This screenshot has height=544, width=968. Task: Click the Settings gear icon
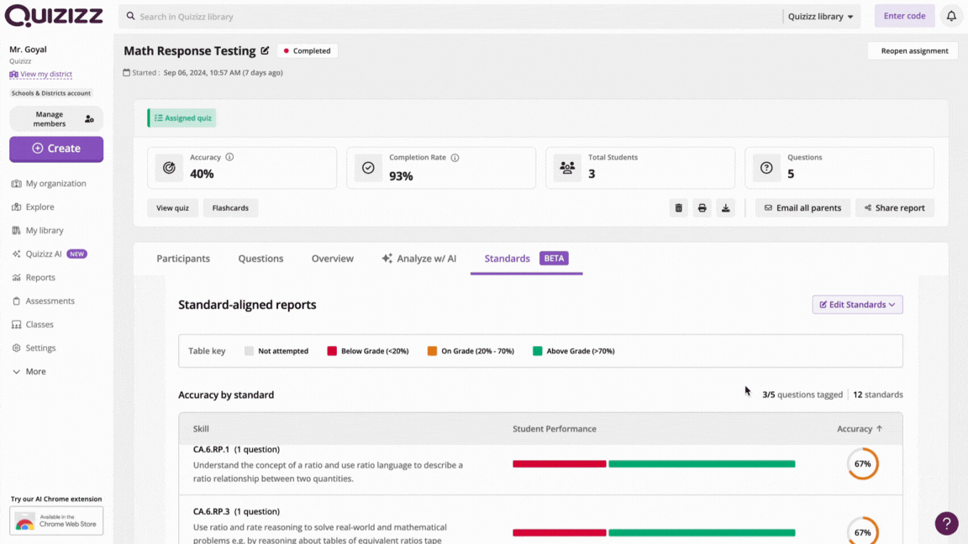pyautogui.click(x=17, y=348)
